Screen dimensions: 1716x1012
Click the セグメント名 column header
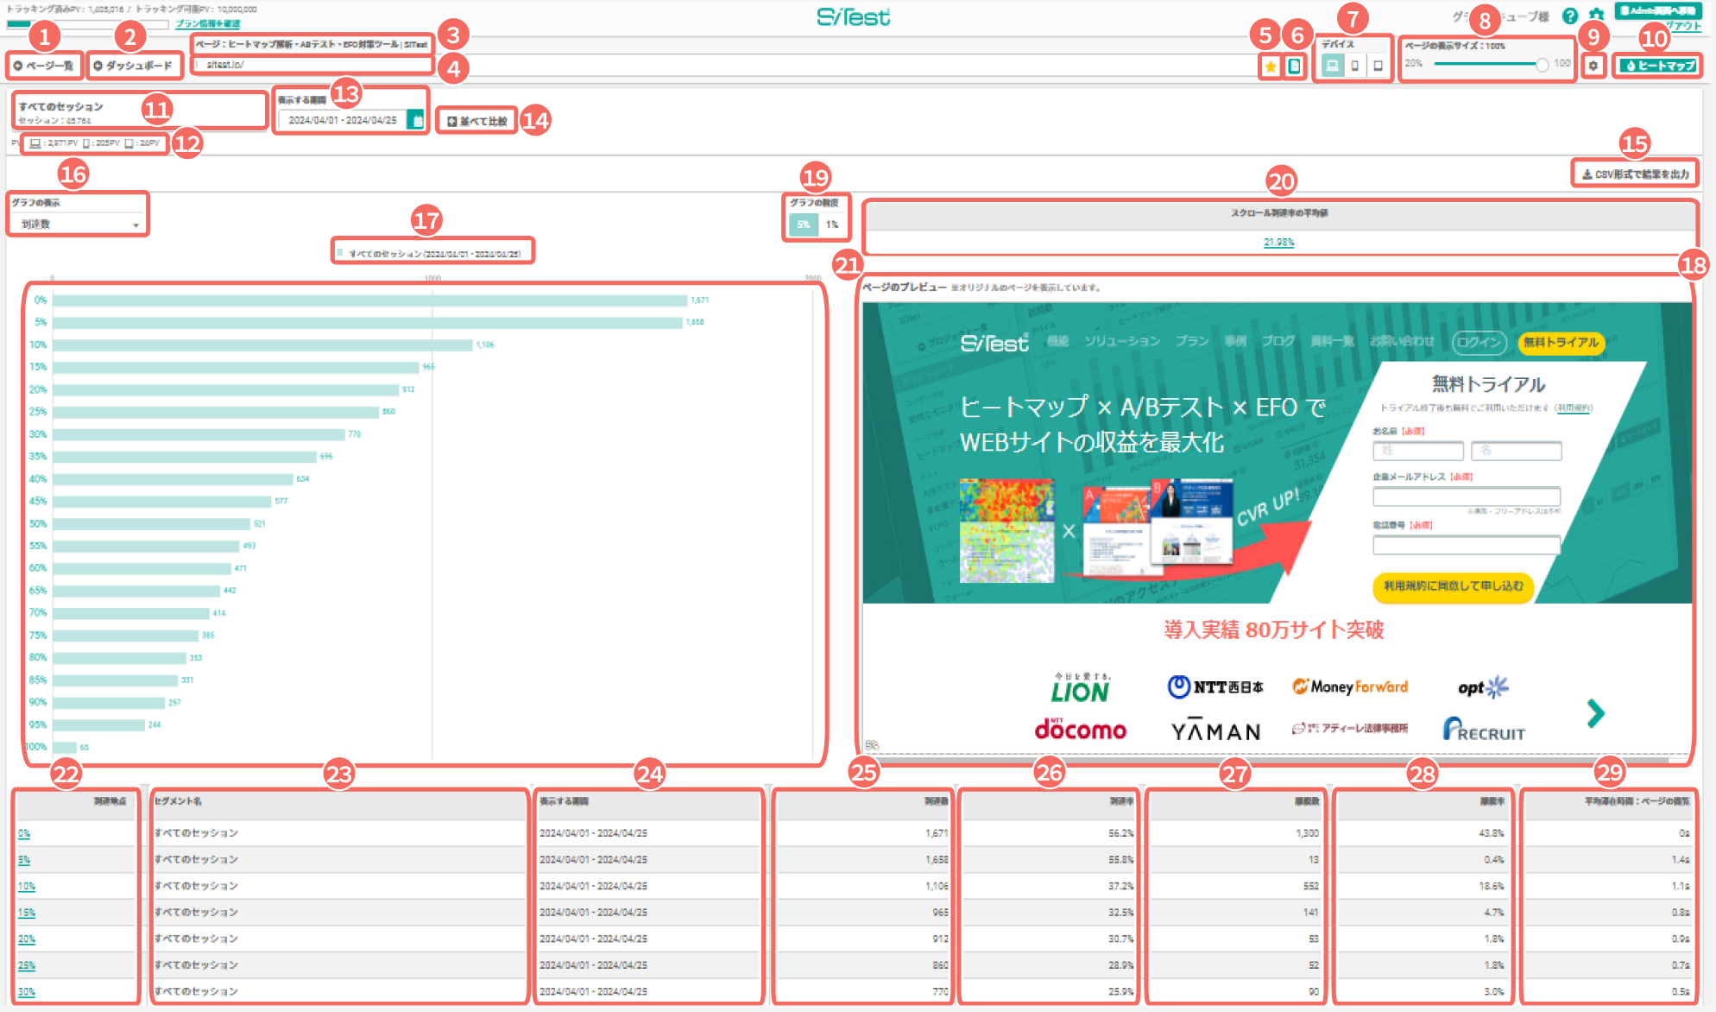(x=340, y=801)
